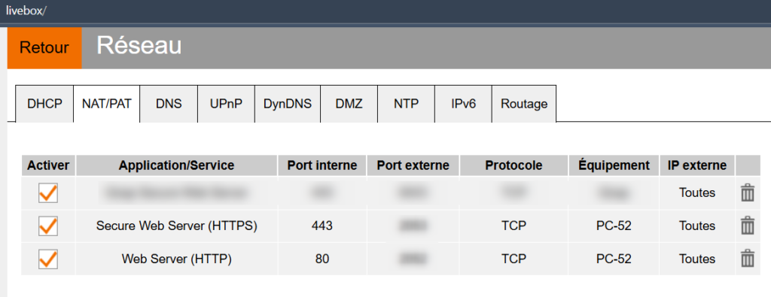Uncheck Activer for the first blurred rule
Screen dimensions: 771x297
[x=48, y=193]
